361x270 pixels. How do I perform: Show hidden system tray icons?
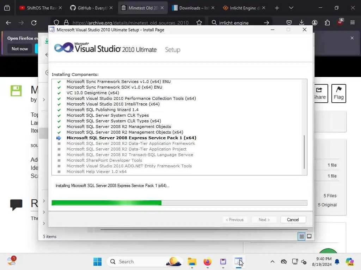pyautogui.click(x=273, y=262)
